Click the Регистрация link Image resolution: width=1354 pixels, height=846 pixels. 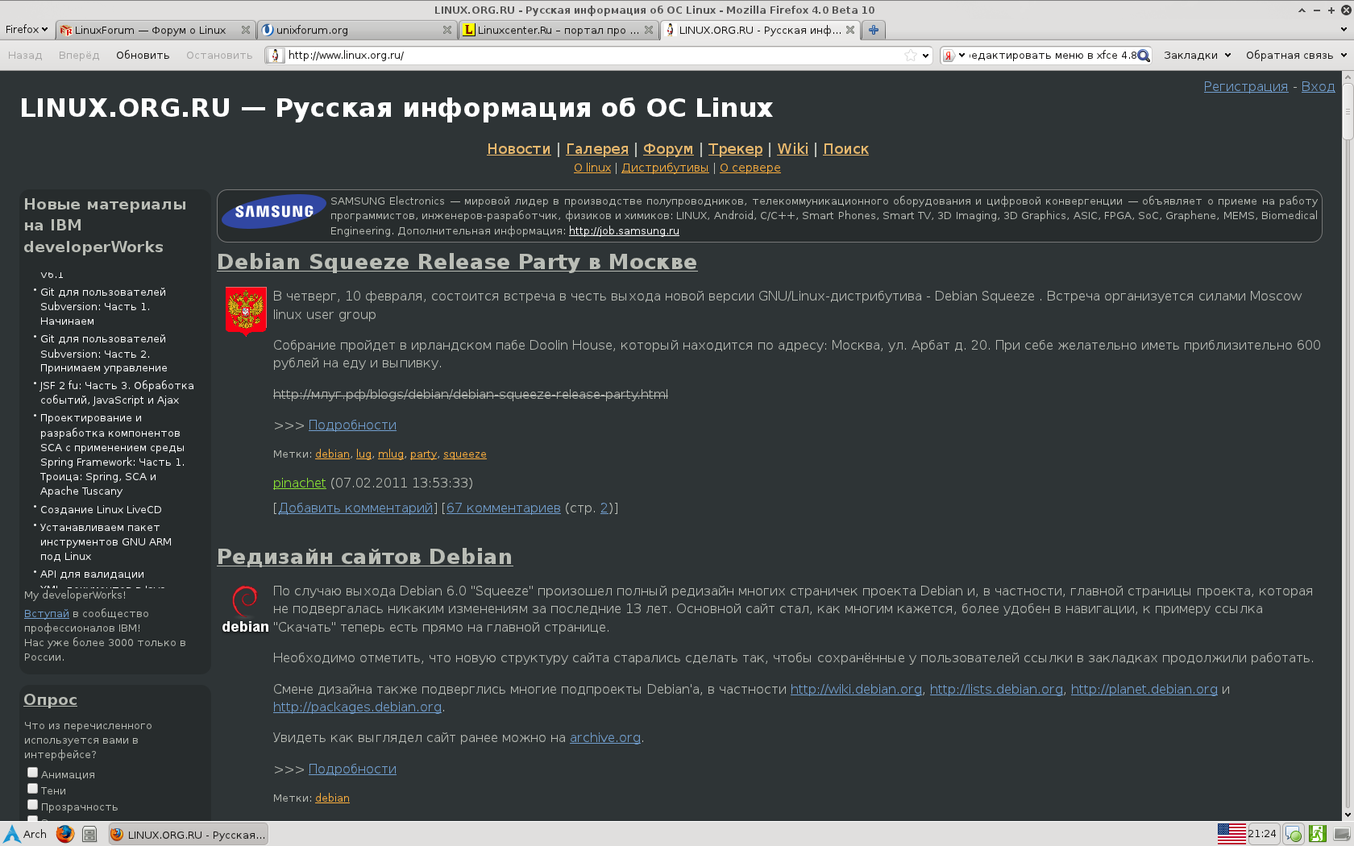pyautogui.click(x=1246, y=86)
